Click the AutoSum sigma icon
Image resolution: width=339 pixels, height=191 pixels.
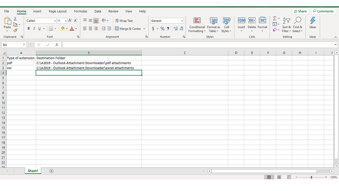click(x=275, y=19)
